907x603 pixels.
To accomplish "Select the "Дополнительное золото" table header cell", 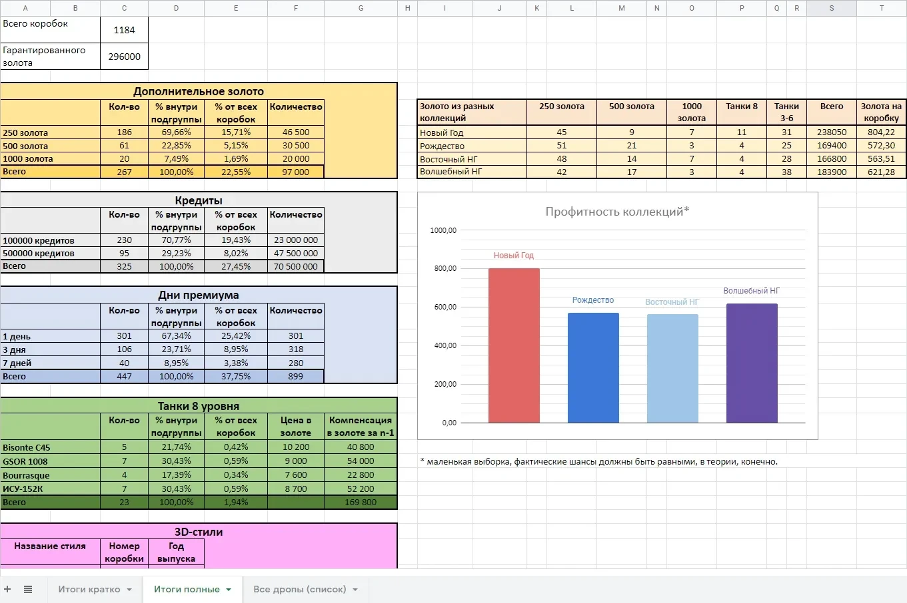I will coord(199,91).
